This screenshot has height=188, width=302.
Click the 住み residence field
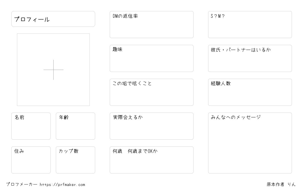pos(31,160)
